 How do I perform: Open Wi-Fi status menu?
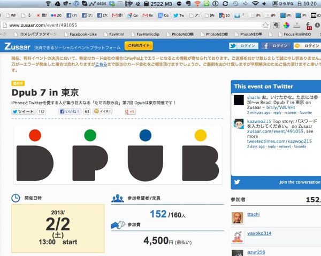click(x=255, y=4)
